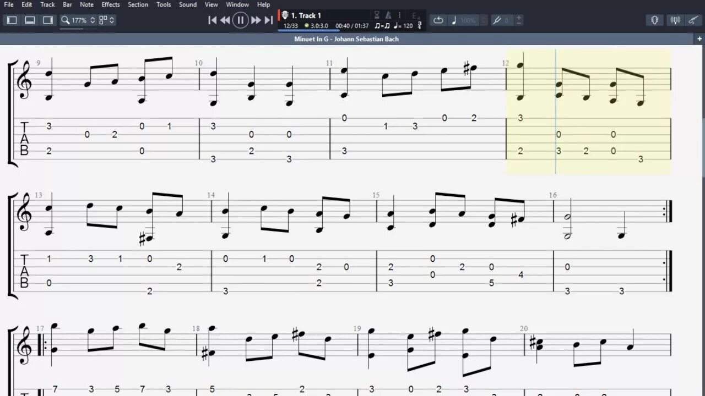Open the screen layout mode icon
The width and height of the screenshot is (705, 396).
coord(103,20)
